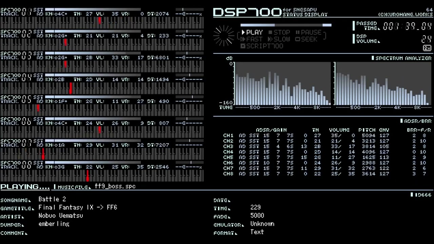The width and height of the screenshot is (434, 244).
Task: Click the DSP700 logo title
Action: (x=247, y=12)
